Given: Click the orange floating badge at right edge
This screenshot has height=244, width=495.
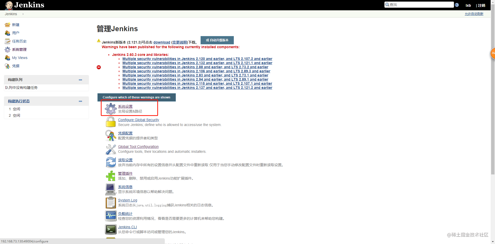Looking at the screenshot, I should (x=492, y=53).
